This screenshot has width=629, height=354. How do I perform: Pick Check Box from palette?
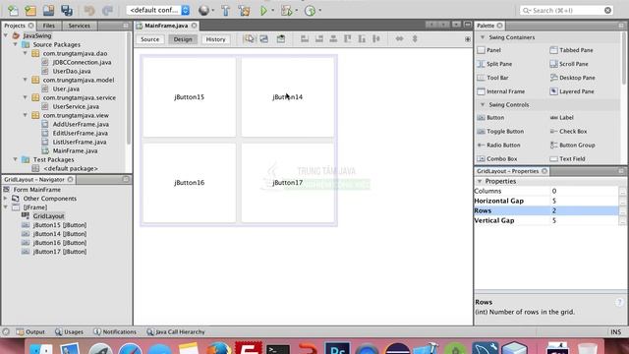coord(573,131)
